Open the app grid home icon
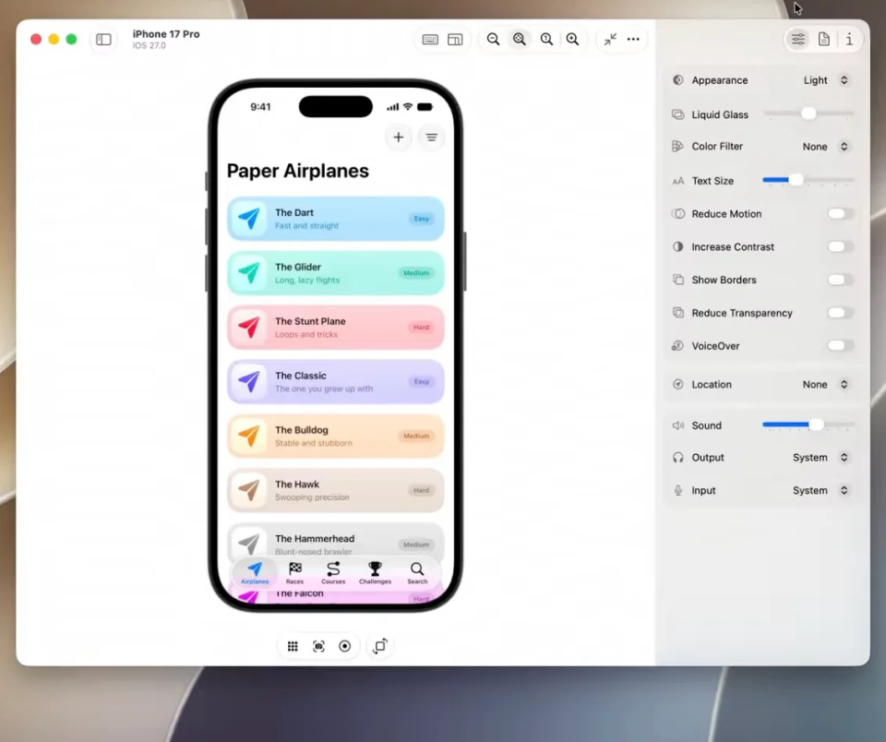This screenshot has height=742, width=886. (x=293, y=646)
